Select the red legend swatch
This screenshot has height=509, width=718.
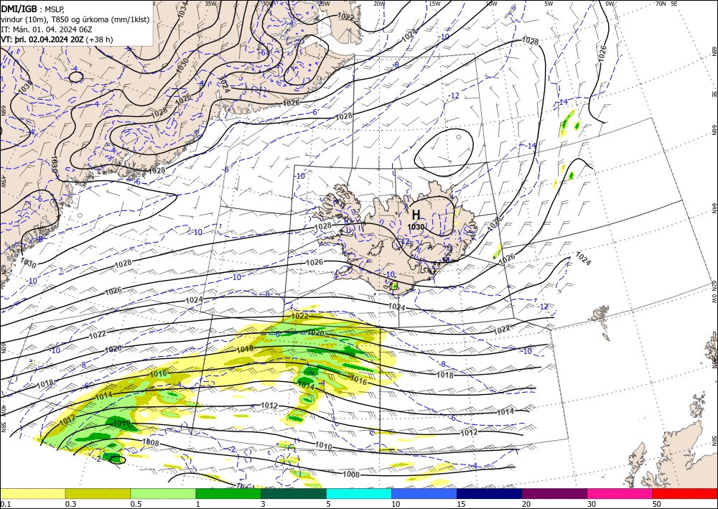click(685, 493)
